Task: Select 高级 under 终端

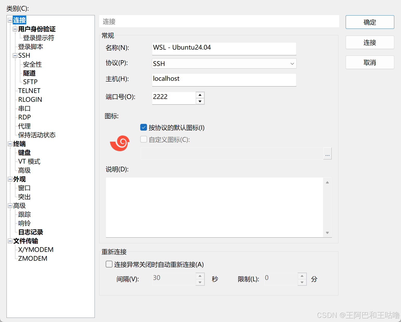Action: point(24,170)
